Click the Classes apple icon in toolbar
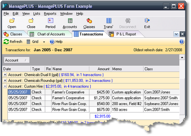Viewport: 191px width, 136px height. pyautogui.click(x=89, y=21)
